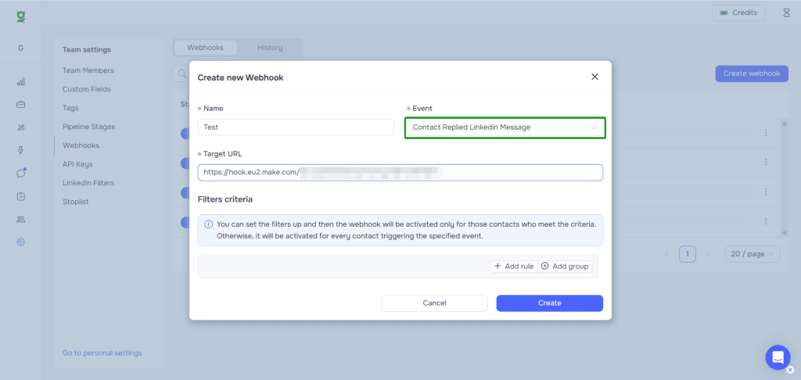
Task: Switch to the History tab
Action: [270, 48]
